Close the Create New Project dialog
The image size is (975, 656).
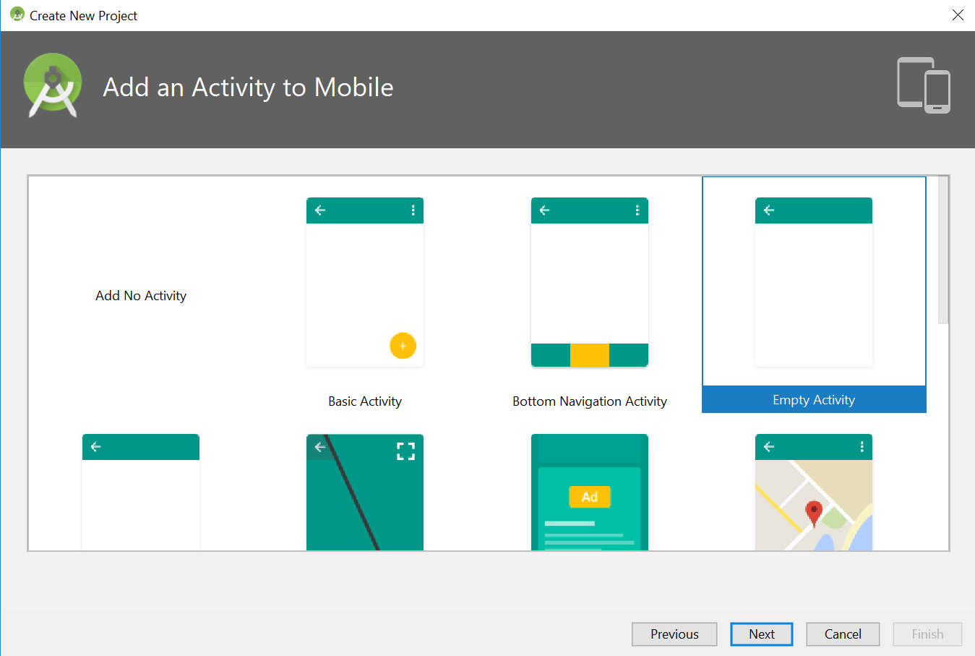point(958,14)
